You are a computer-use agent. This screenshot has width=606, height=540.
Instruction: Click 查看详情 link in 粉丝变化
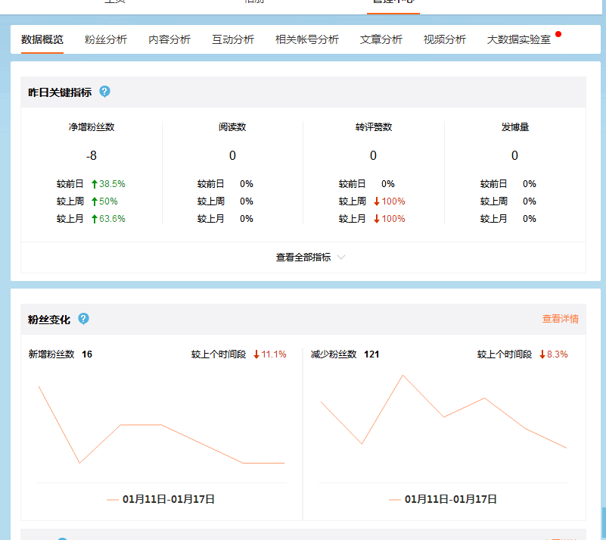[x=561, y=319]
